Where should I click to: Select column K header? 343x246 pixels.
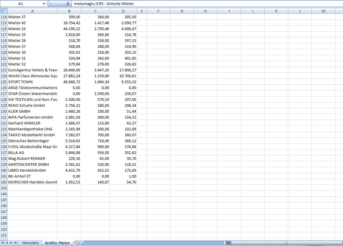(276, 11)
